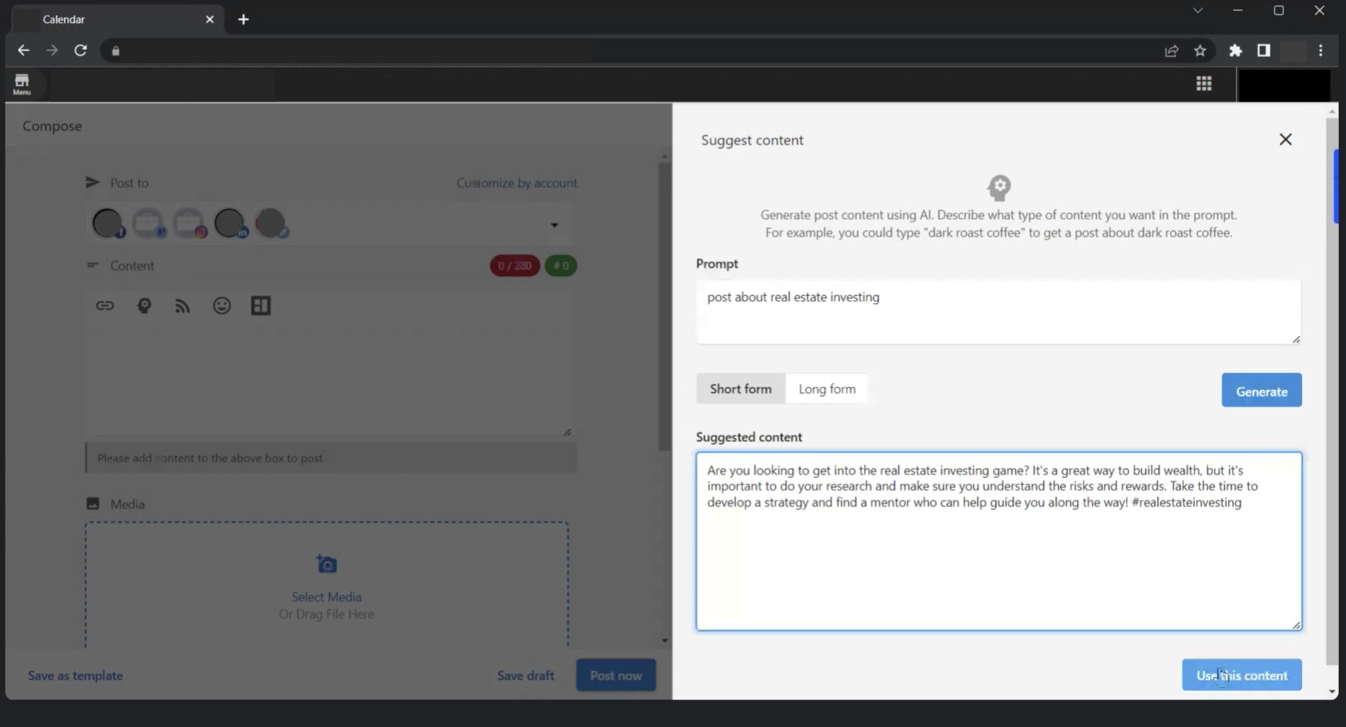
Task: Bookmark the page with the star icon
Action: point(1200,51)
